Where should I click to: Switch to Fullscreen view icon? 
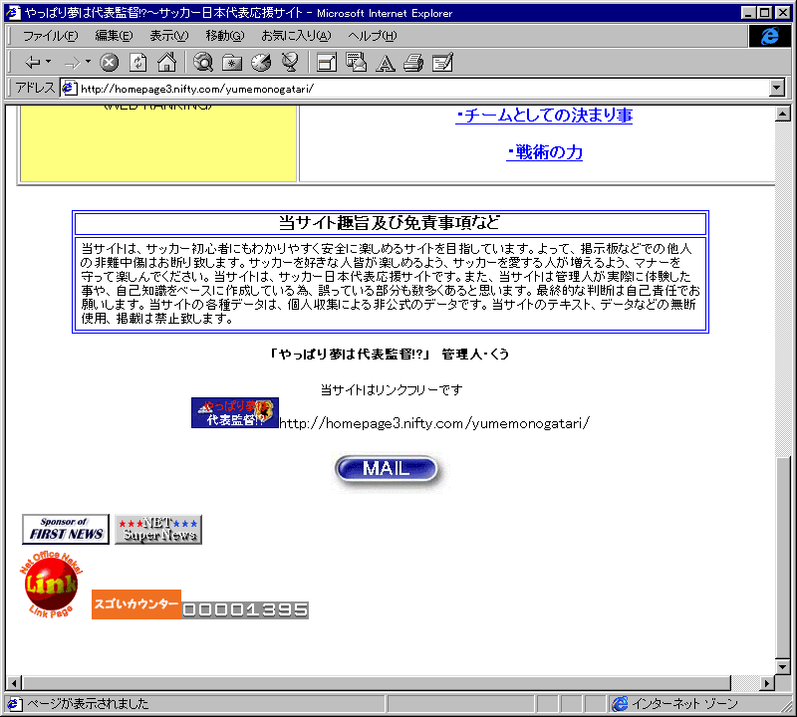pyautogui.click(x=327, y=63)
